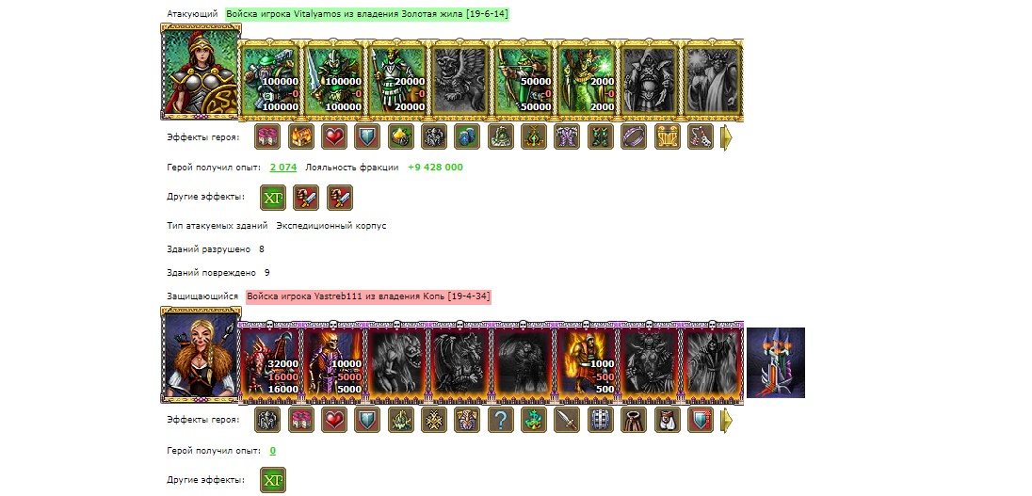Select the brown cloak effect icon

point(634,420)
